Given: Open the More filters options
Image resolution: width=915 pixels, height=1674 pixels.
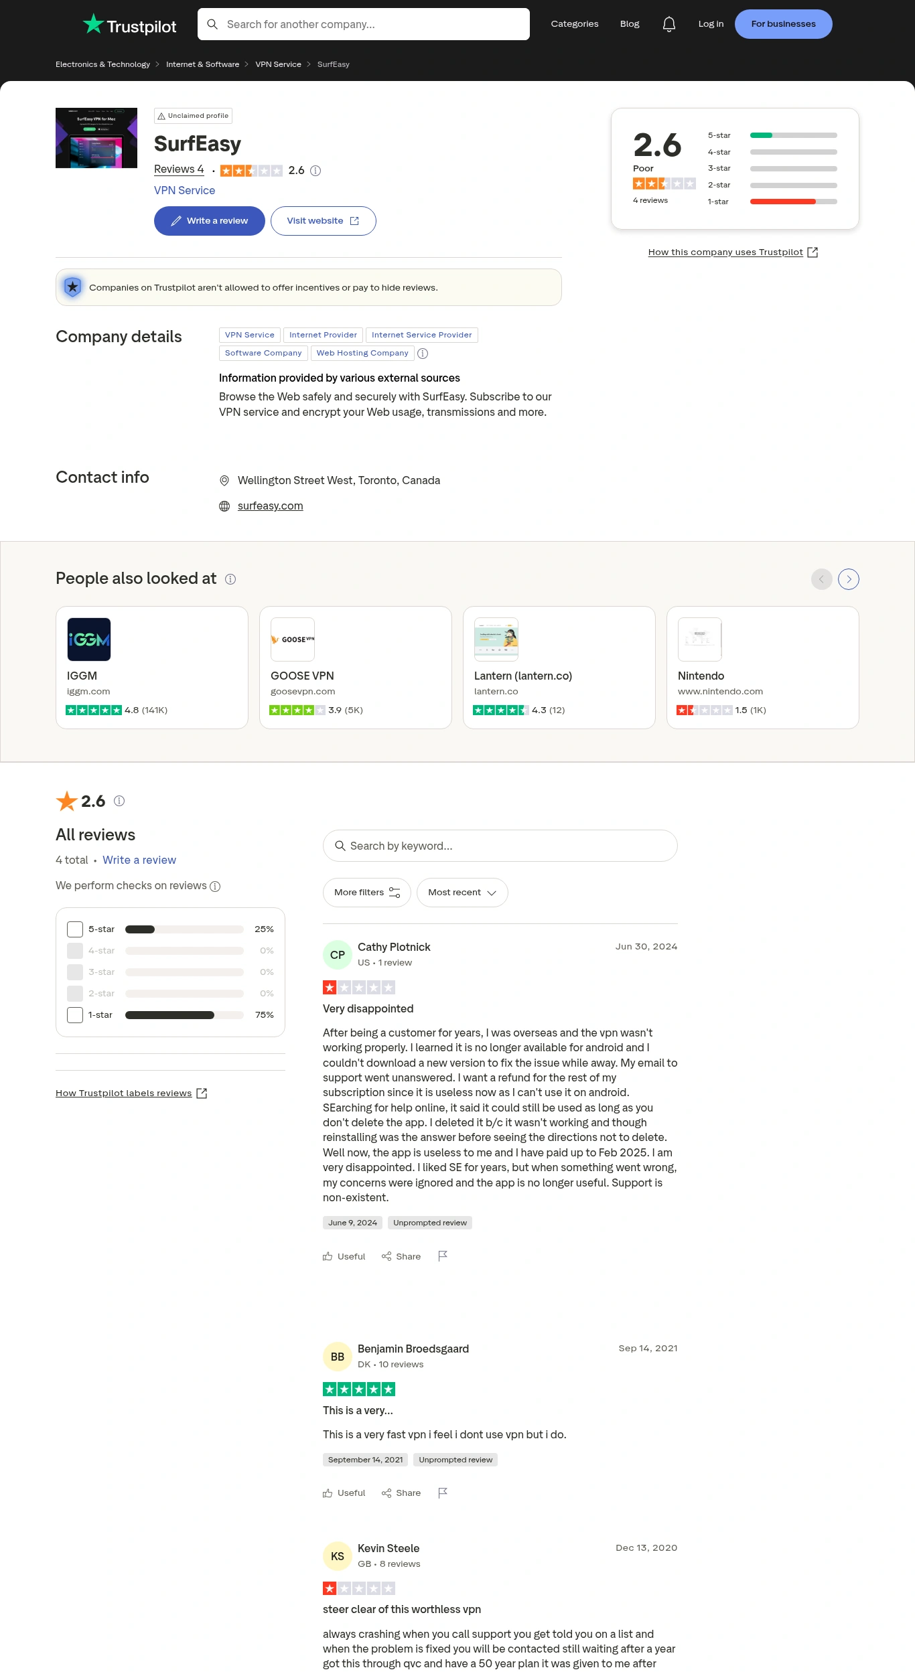Looking at the screenshot, I should (x=366, y=893).
